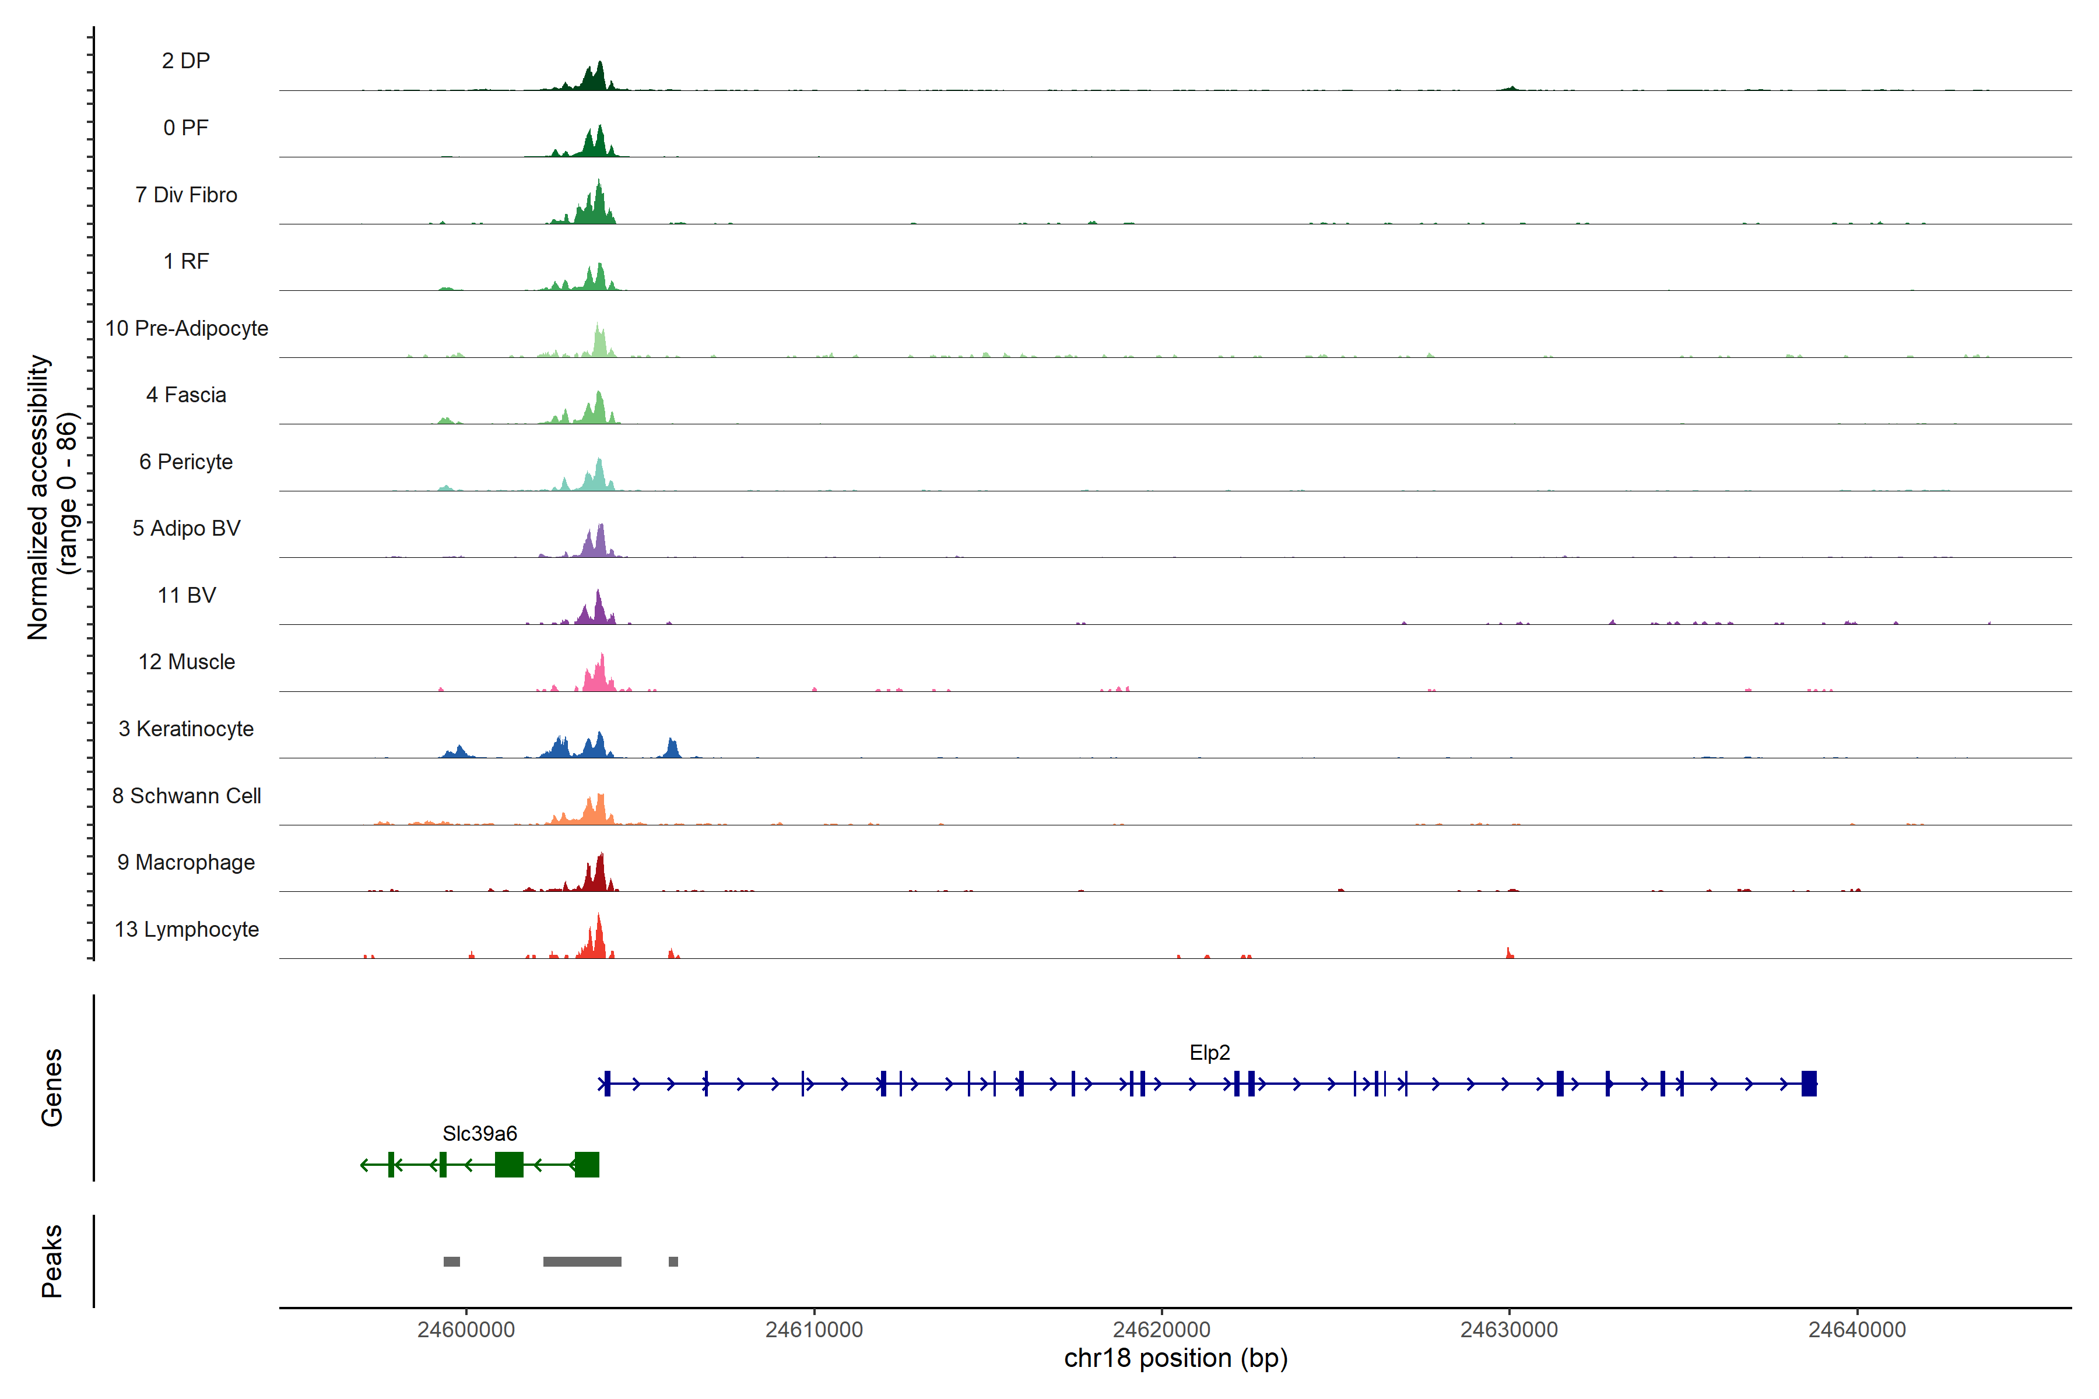The width and height of the screenshot is (2099, 1399).
Task: Click the rightmost small gray peak
Action: (x=673, y=1261)
